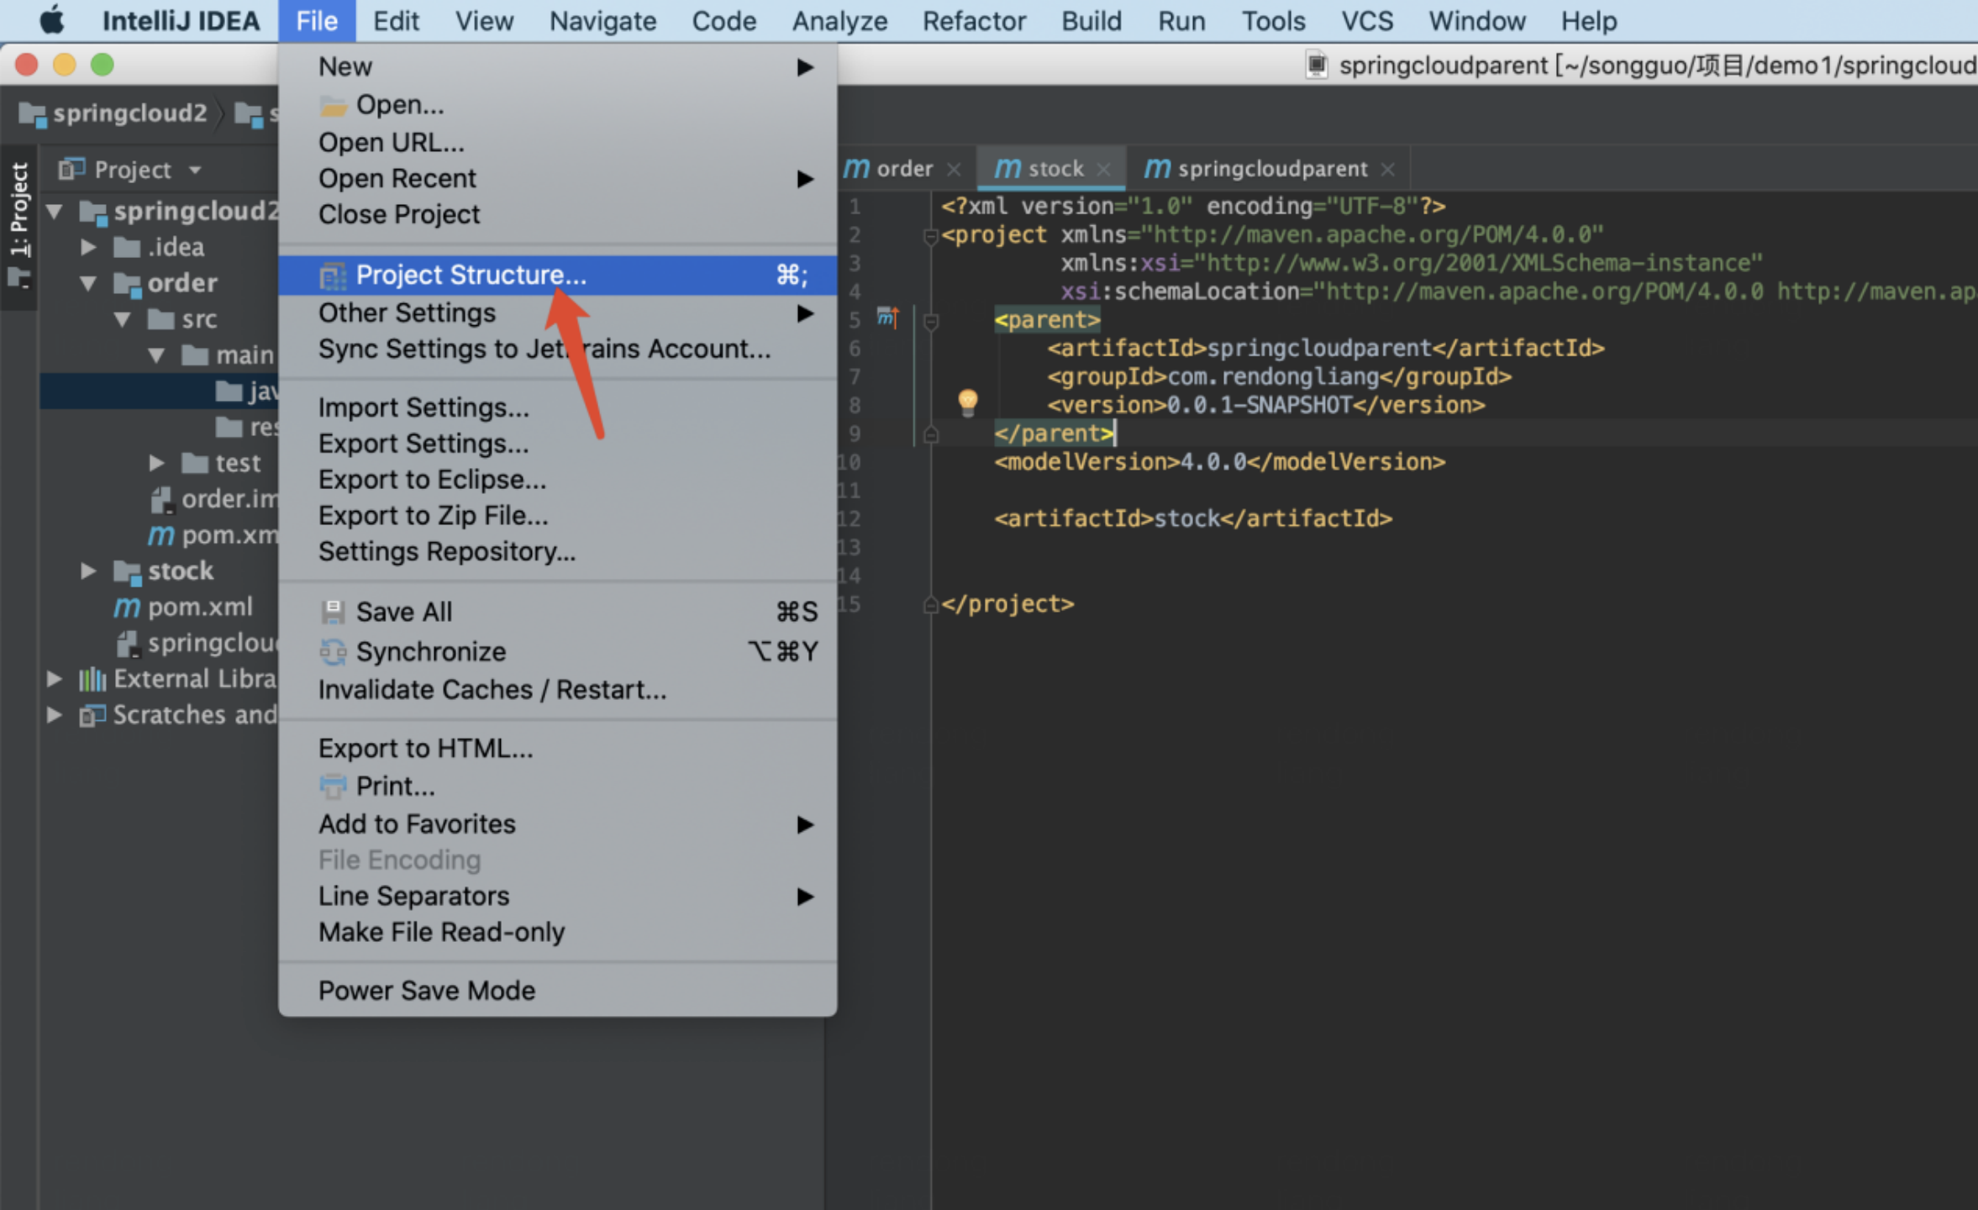Click the Print printer icon
The width and height of the screenshot is (1978, 1210).
pyautogui.click(x=333, y=786)
